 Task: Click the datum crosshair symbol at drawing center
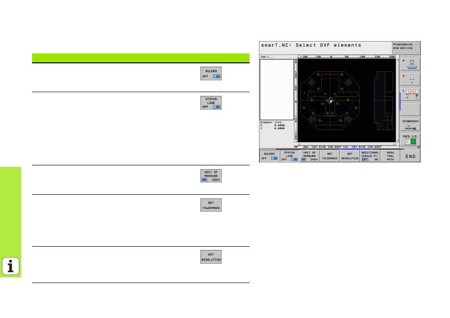(x=330, y=101)
